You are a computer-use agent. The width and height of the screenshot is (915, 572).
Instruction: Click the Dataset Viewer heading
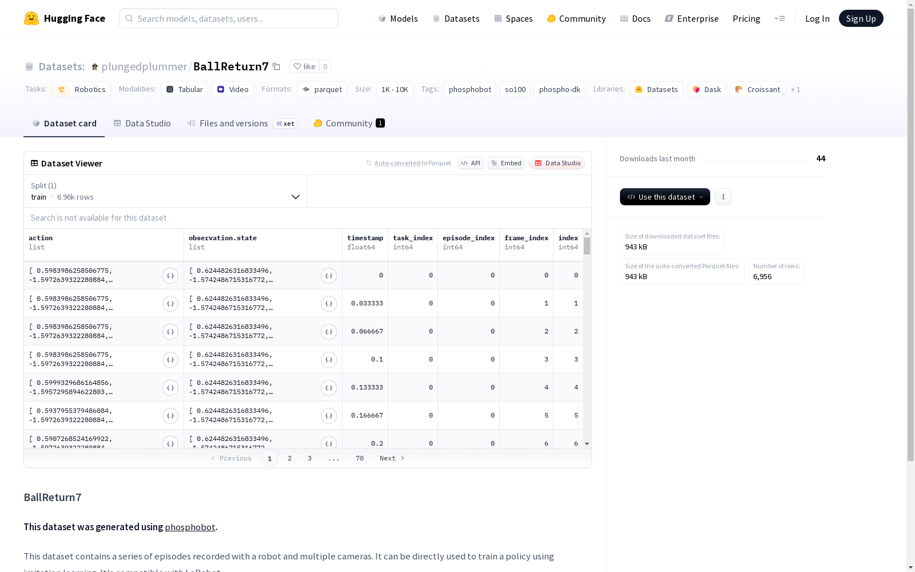[x=71, y=164]
